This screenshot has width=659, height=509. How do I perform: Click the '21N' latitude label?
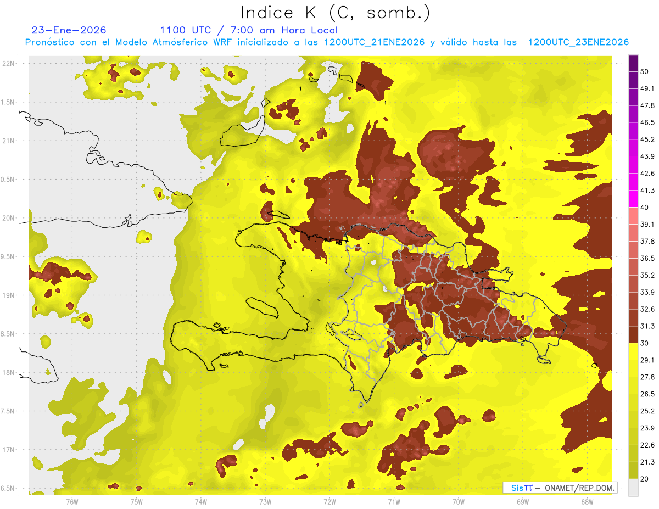point(9,141)
